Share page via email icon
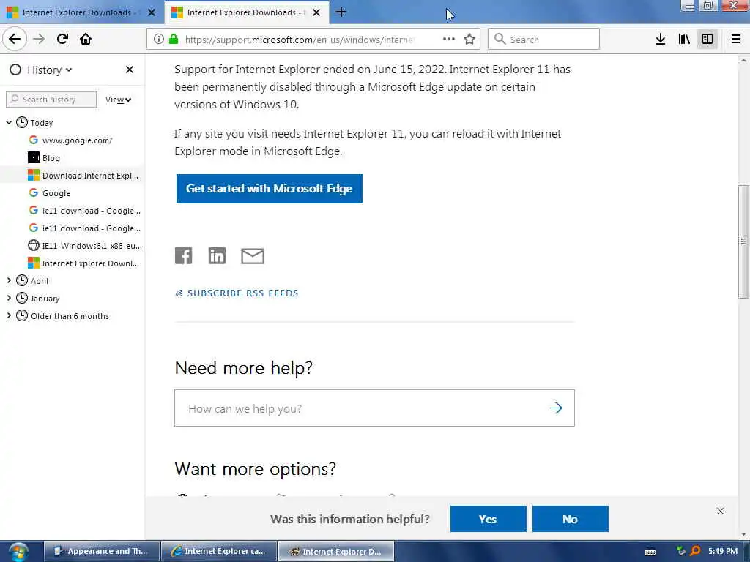 [x=253, y=256]
